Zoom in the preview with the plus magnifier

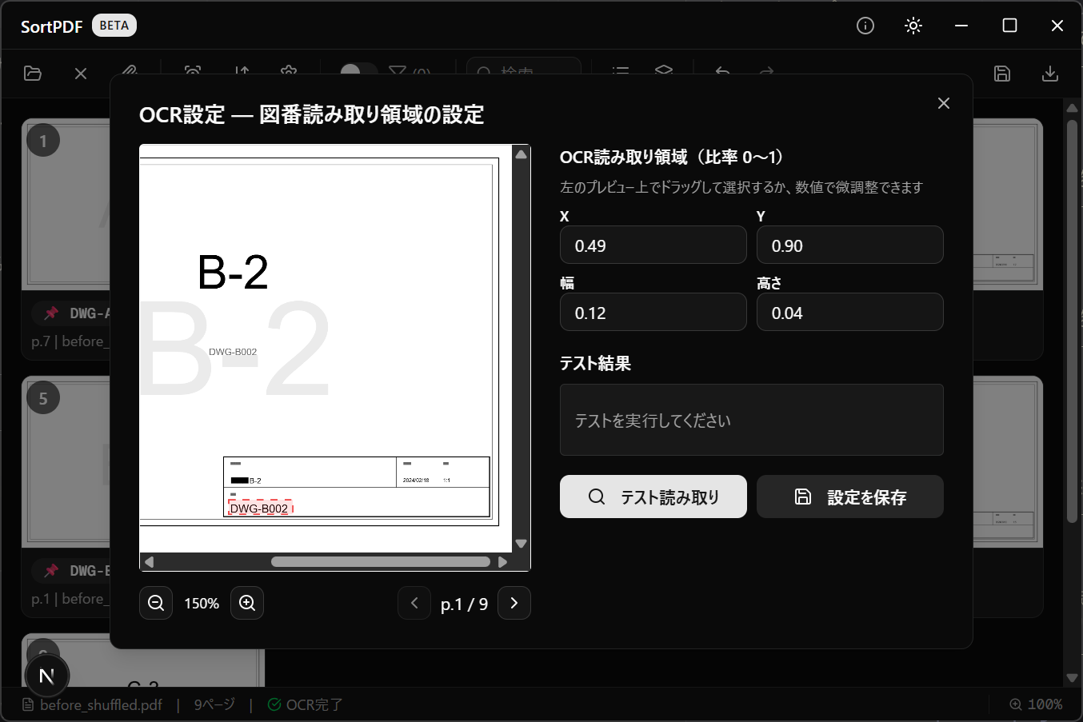pyautogui.click(x=247, y=603)
